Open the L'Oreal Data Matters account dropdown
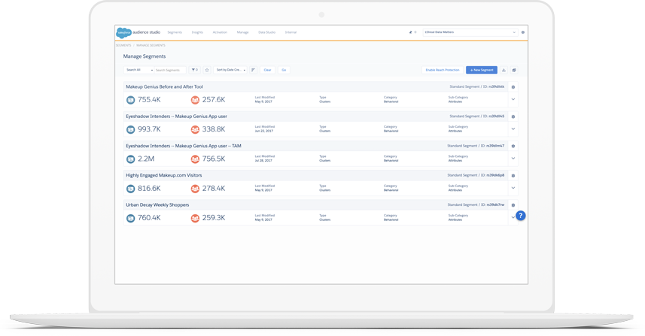Viewport: 645px width, 336px height. [x=470, y=32]
